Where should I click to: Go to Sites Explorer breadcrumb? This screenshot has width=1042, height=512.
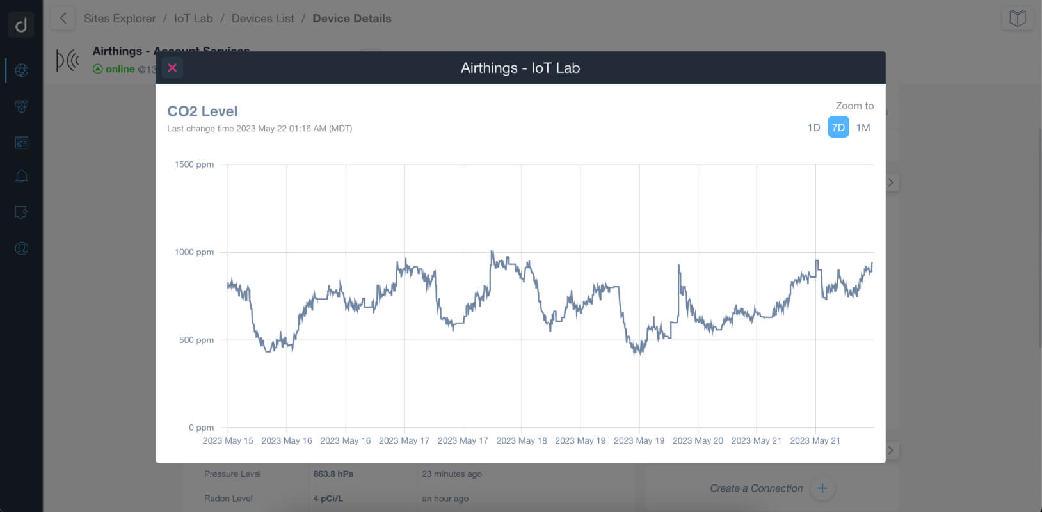click(x=120, y=19)
